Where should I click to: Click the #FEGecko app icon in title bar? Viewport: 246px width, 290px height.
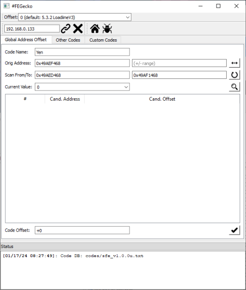pos(6,6)
